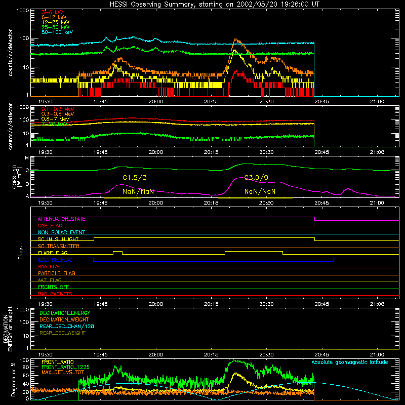Click the Flags vertical axis label
Viewport: 405px width, 405px height.
pos(21,253)
